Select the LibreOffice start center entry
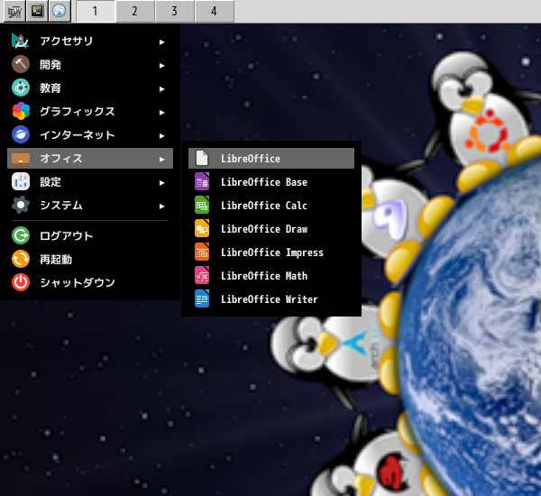The width and height of the screenshot is (541, 496). point(250,159)
